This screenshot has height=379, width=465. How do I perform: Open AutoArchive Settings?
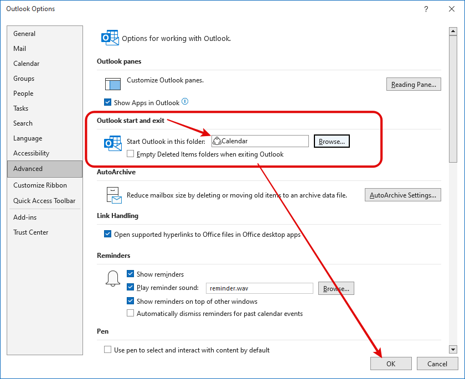403,195
